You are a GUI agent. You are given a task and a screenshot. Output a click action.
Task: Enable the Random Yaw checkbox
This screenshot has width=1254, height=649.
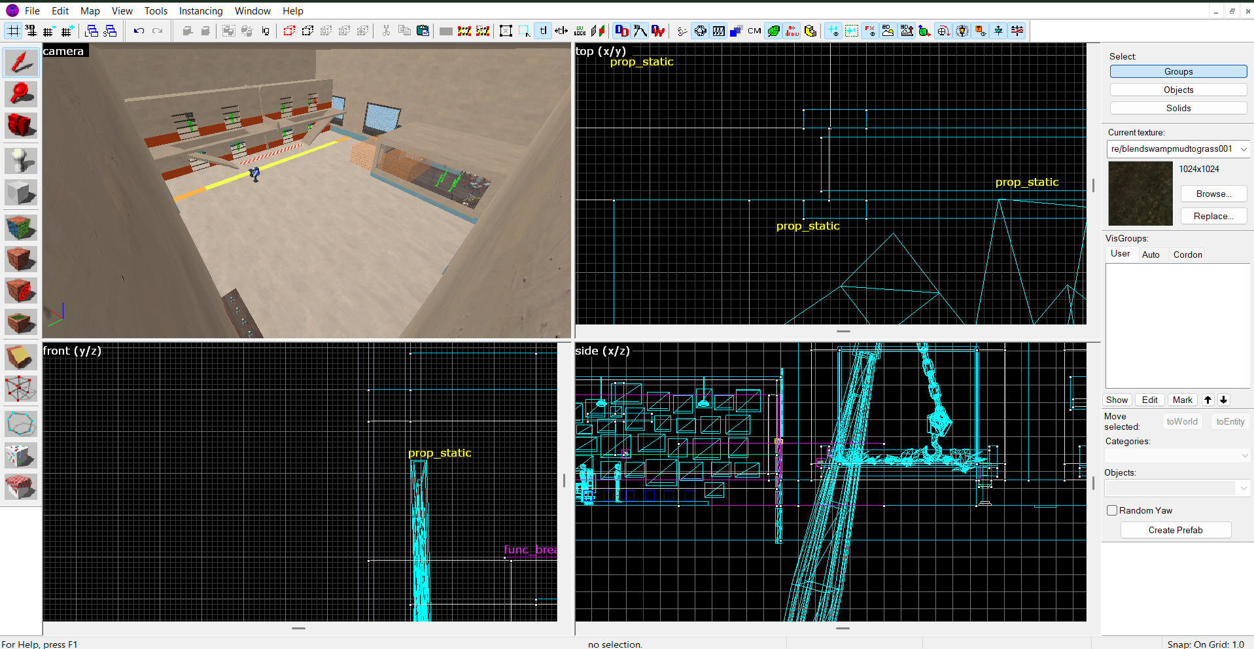click(x=1112, y=510)
